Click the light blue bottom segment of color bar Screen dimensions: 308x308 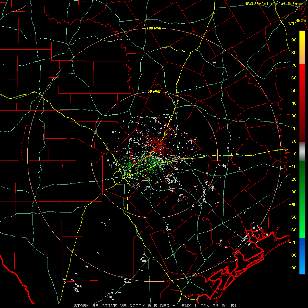tap(302, 267)
